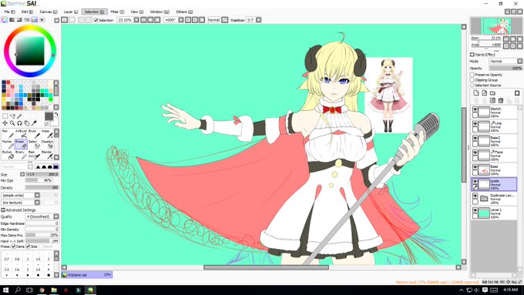Activate the Zoom magnifier tool
524x295 pixels.
(12, 123)
